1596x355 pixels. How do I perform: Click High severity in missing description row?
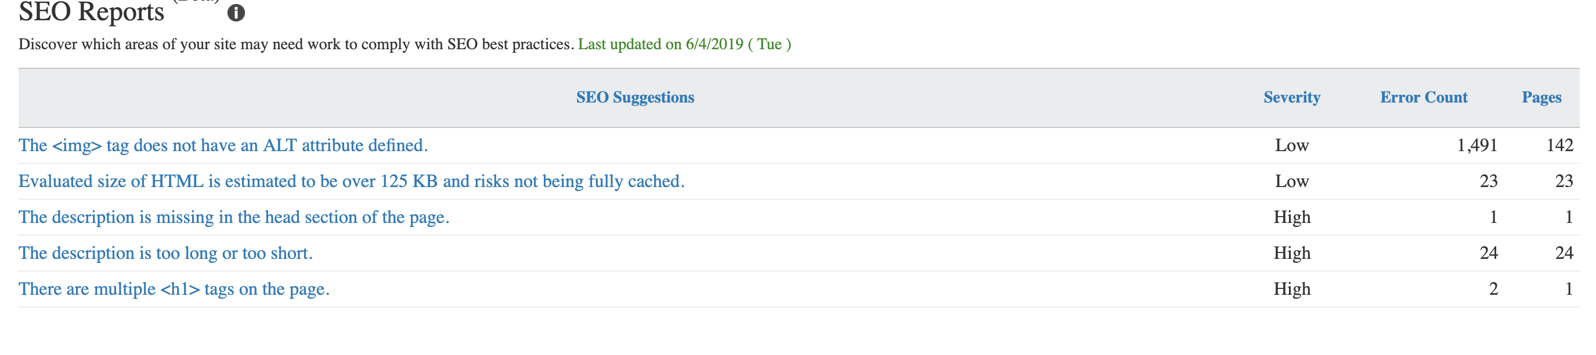[x=1292, y=217]
